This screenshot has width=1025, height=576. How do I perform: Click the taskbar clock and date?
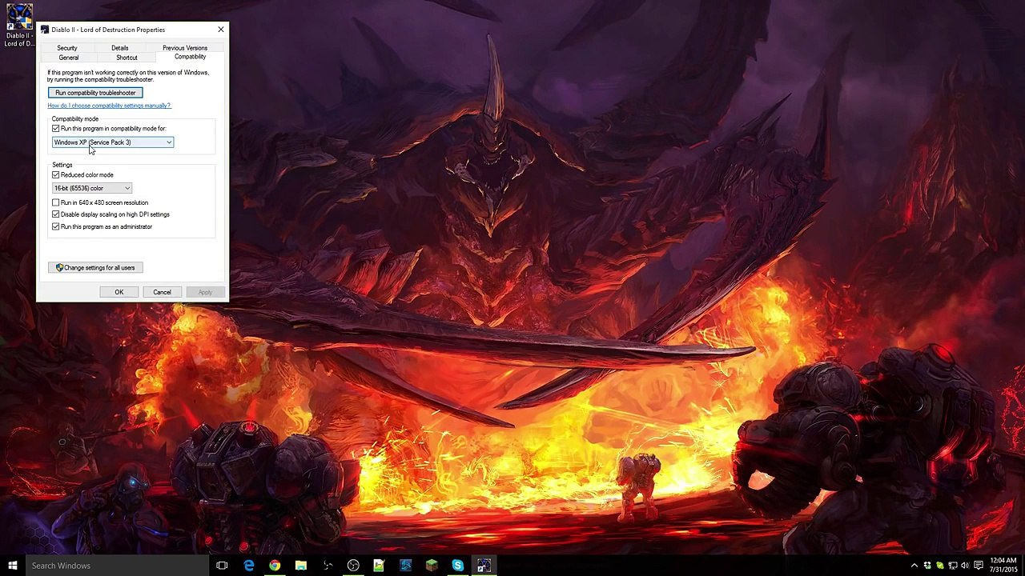[1003, 566]
